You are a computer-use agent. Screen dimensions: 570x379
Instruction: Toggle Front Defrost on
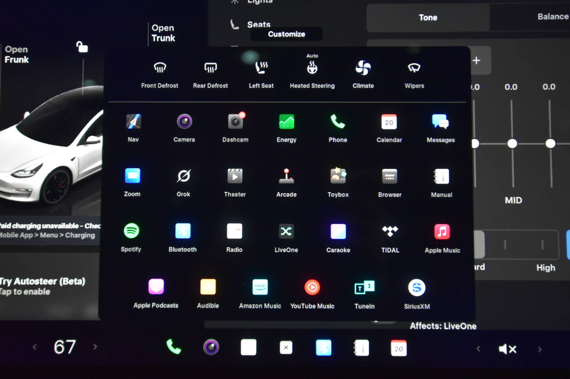[160, 68]
